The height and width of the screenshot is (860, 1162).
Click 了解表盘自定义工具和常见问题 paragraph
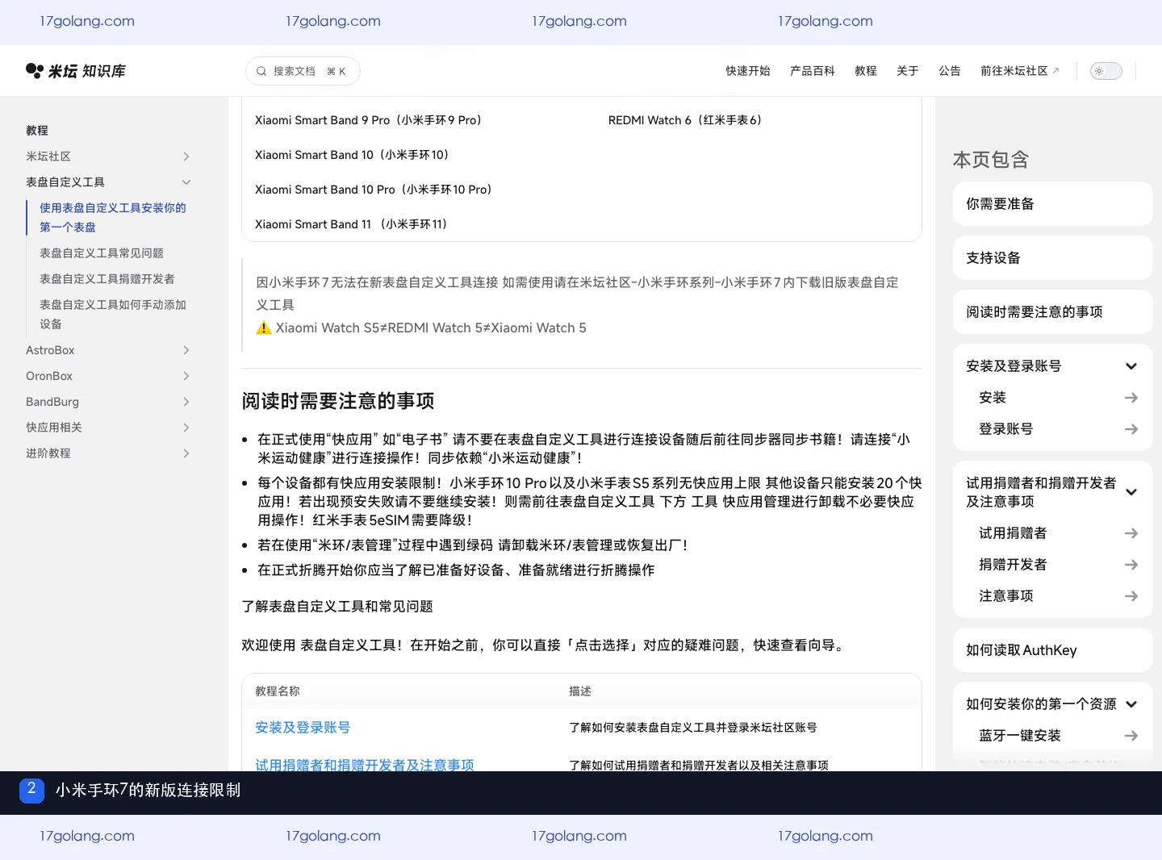pyautogui.click(x=337, y=607)
